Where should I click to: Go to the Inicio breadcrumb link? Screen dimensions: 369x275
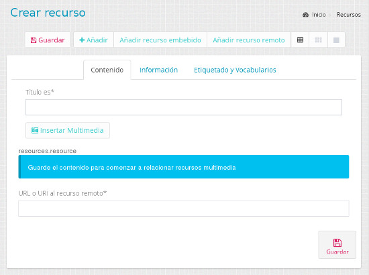(319, 15)
